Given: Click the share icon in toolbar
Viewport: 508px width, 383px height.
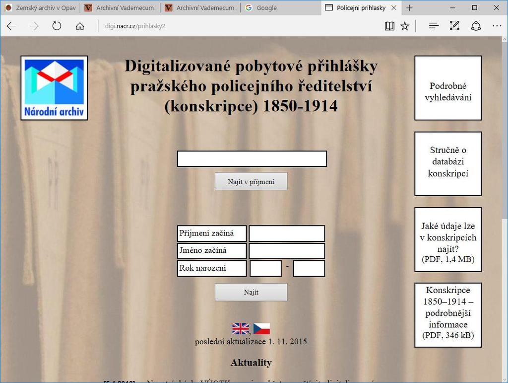Looking at the screenshot, I should tap(476, 26).
